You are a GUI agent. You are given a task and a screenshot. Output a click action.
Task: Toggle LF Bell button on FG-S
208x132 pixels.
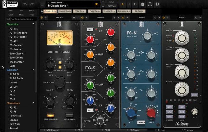[x=90, y=110]
